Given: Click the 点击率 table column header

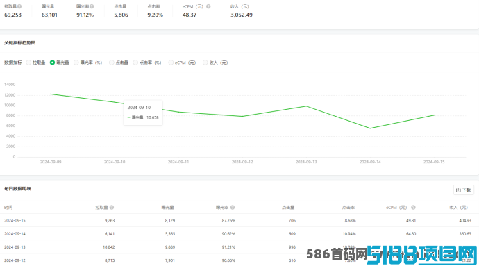Looking at the screenshot, I should coord(348,207).
